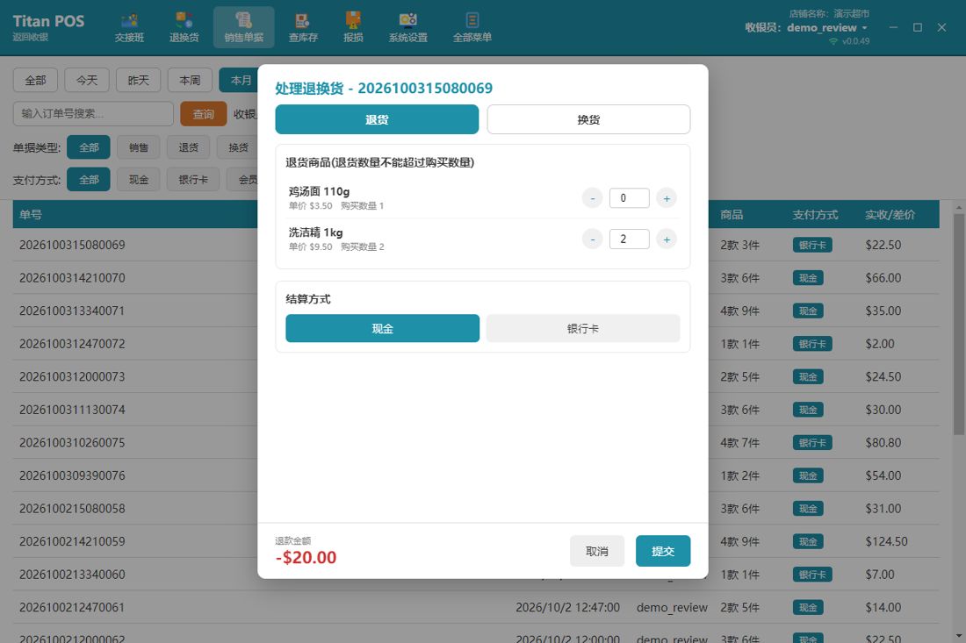This screenshot has height=643, width=966.
Task: Click the $124.50 amount cell
Action: tap(887, 542)
